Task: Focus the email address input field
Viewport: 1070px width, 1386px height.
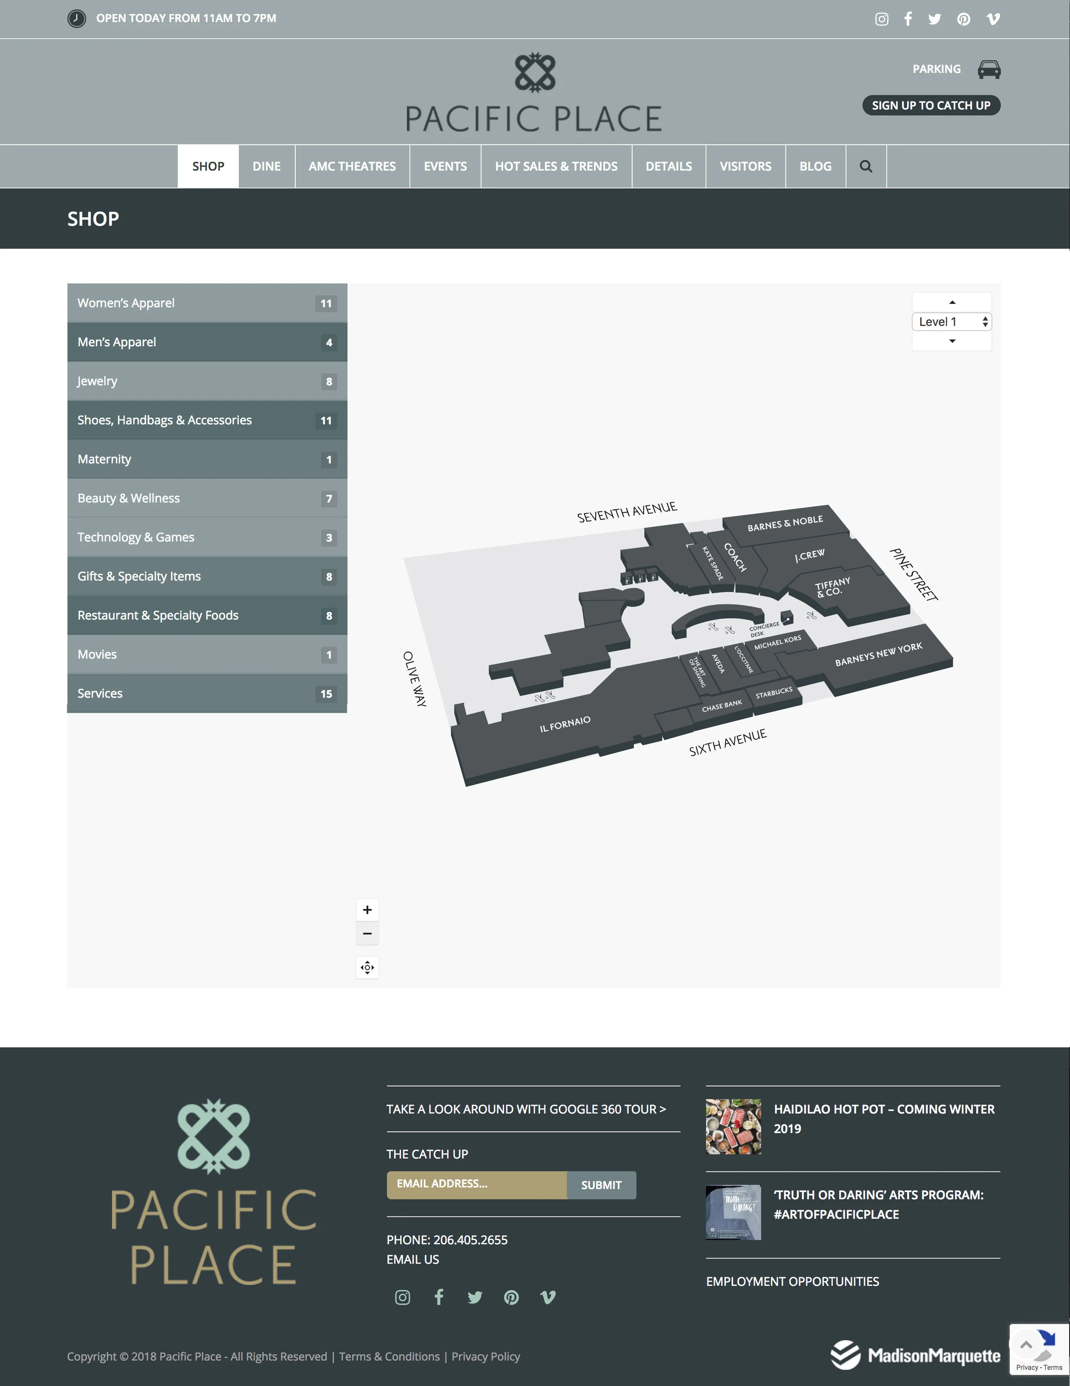Action: [x=477, y=1185]
